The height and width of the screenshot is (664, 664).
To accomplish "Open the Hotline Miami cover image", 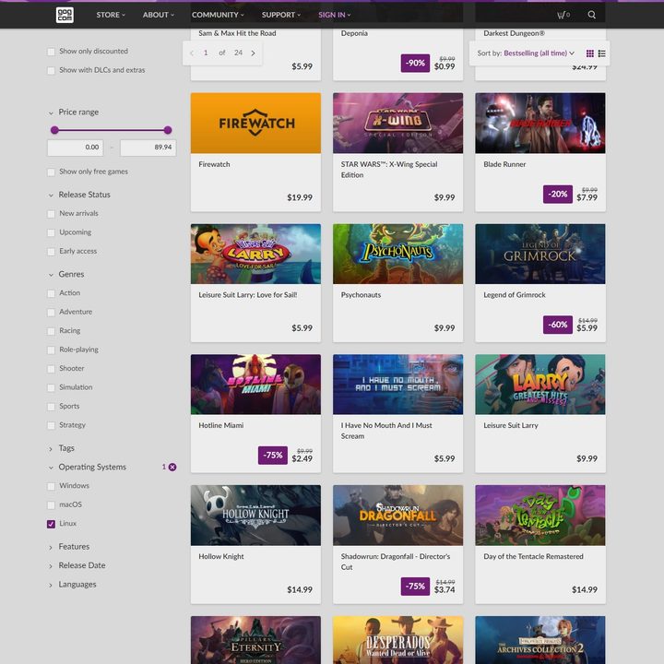I will pyautogui.click(x=255, y=385).
